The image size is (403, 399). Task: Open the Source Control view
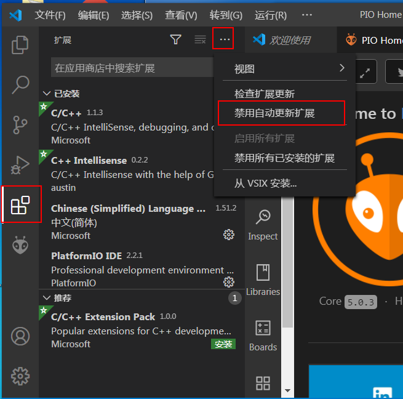click(x=20, y=125)
